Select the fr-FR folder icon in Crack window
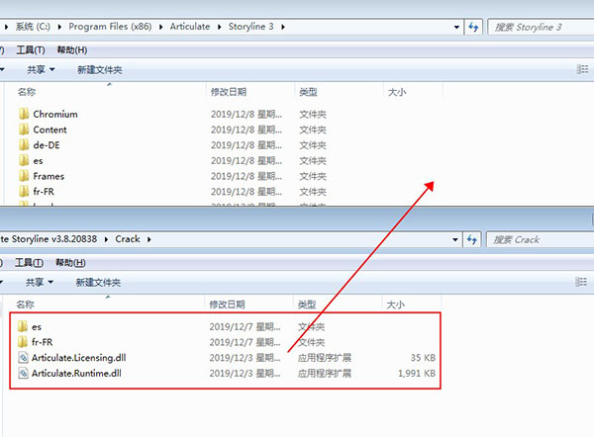The height and width of the screenshot is (437, 594). point(23,342)
